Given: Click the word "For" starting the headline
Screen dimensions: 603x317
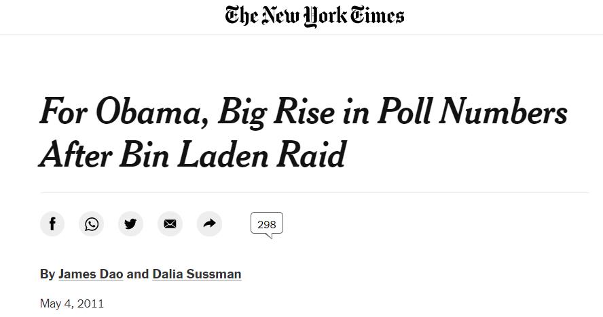Looking at the screenshot, I should (62, 112).
